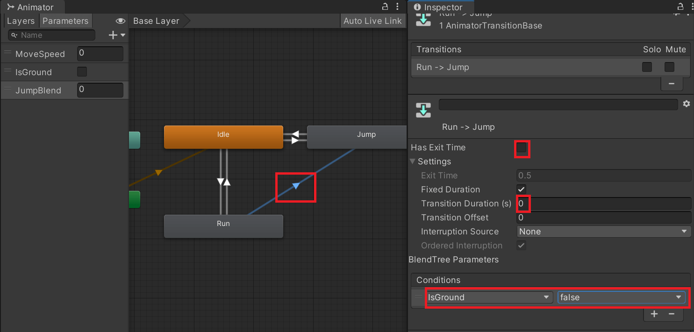Switch to the Layers tab
The width and height of the screenshot is (694, 332).
click(21, 21)
